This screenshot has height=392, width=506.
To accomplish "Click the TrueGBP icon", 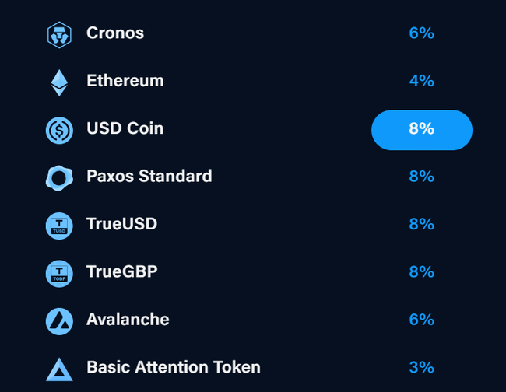I will pyautogui.click(x=59, y=272).
